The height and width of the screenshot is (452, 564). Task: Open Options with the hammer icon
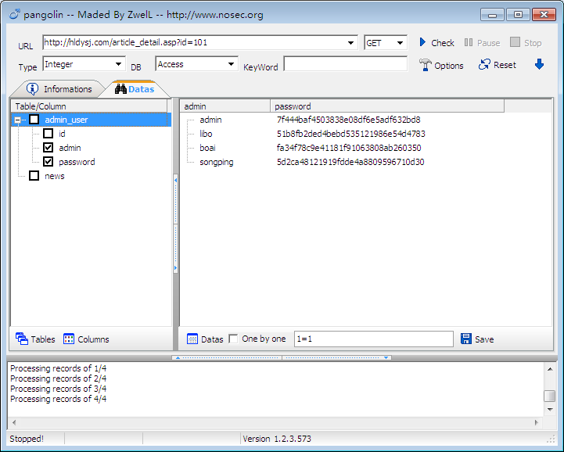[x=426, y=65]
